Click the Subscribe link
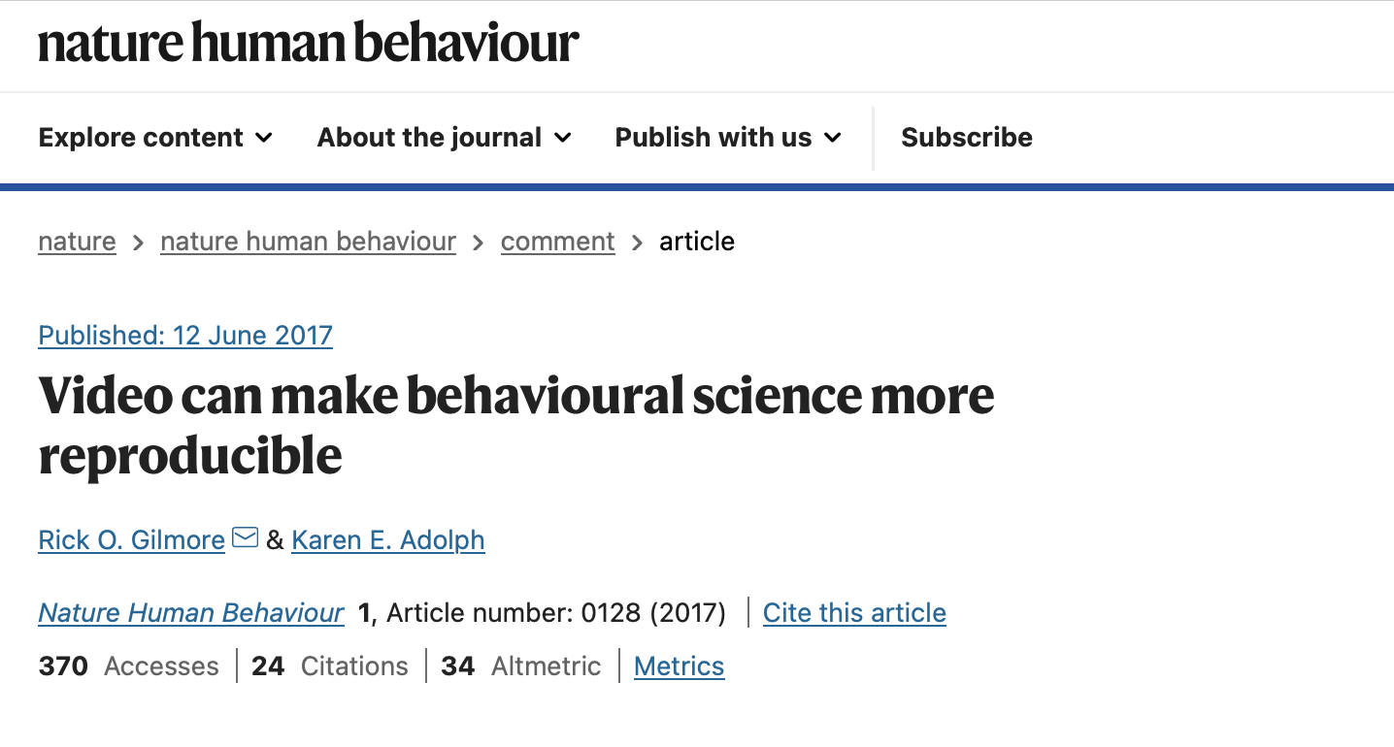The image size is (1394, 747). click(966, 138)
